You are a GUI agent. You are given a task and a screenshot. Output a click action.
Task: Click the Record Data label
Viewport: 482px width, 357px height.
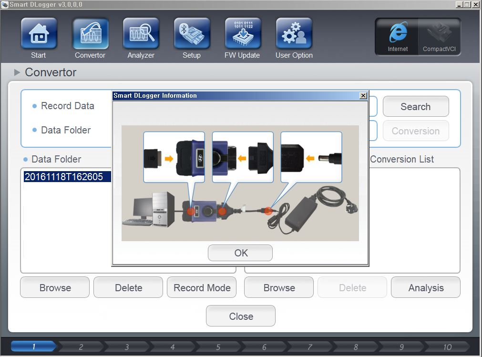click(x=68, y=106)
